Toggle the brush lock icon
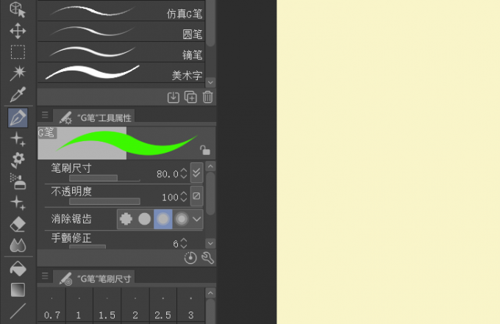500x324 pixels. coord(204,150)
